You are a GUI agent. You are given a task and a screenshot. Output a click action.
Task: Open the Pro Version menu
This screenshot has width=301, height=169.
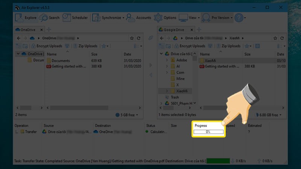(x=217, y=18)
